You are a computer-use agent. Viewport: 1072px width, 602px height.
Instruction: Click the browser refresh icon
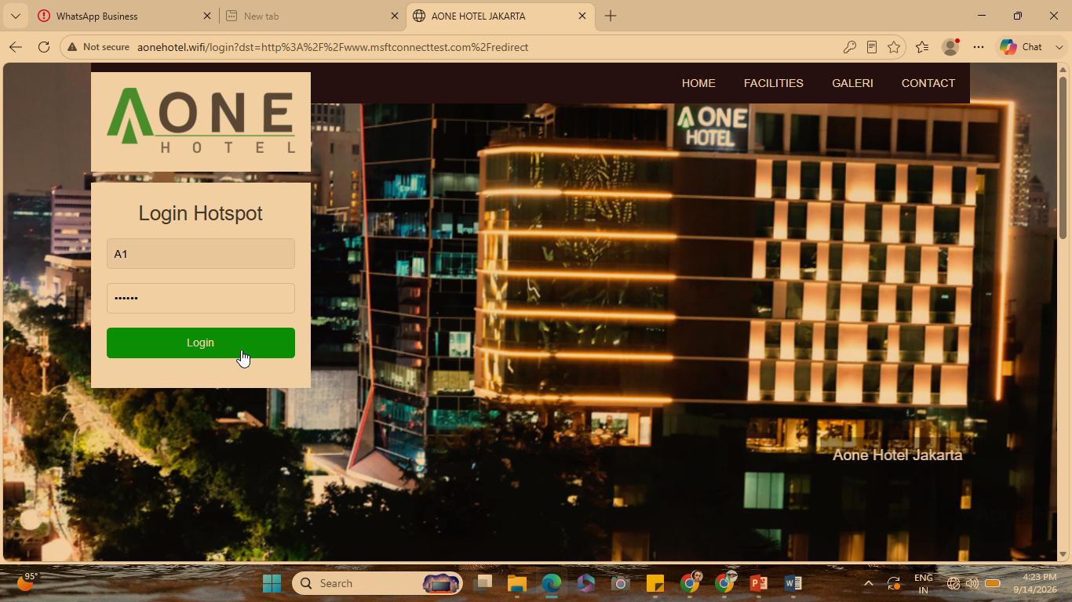44,47
